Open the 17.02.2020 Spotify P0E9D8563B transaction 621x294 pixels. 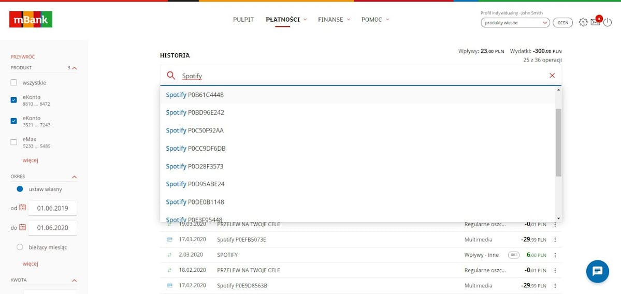coord(361,286)
